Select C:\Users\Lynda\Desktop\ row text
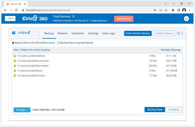The width and height of the screenshot is (195, 127). click(31, 56)
